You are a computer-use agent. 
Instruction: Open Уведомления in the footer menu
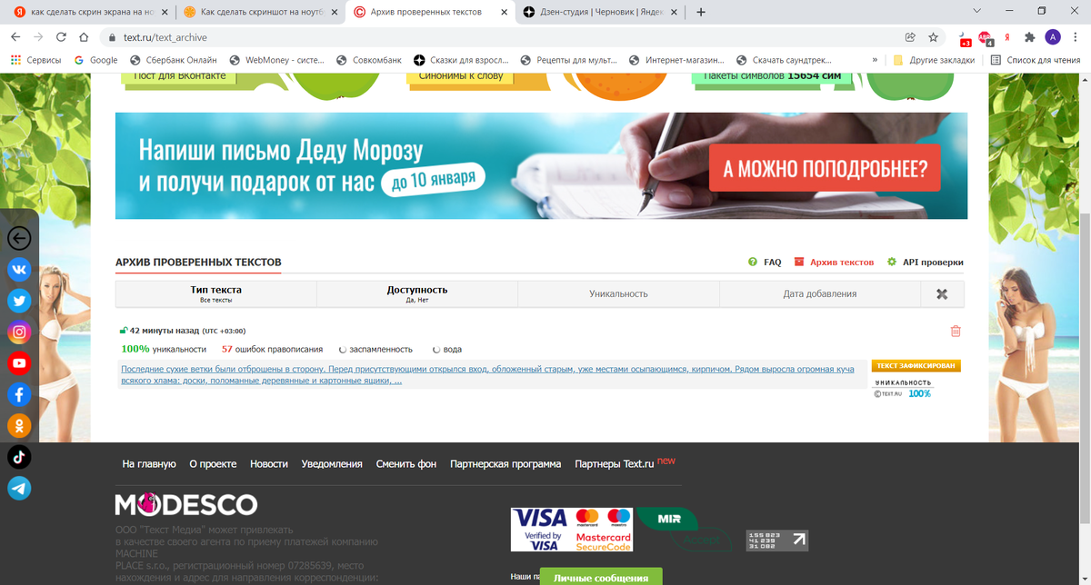point(332,464)
